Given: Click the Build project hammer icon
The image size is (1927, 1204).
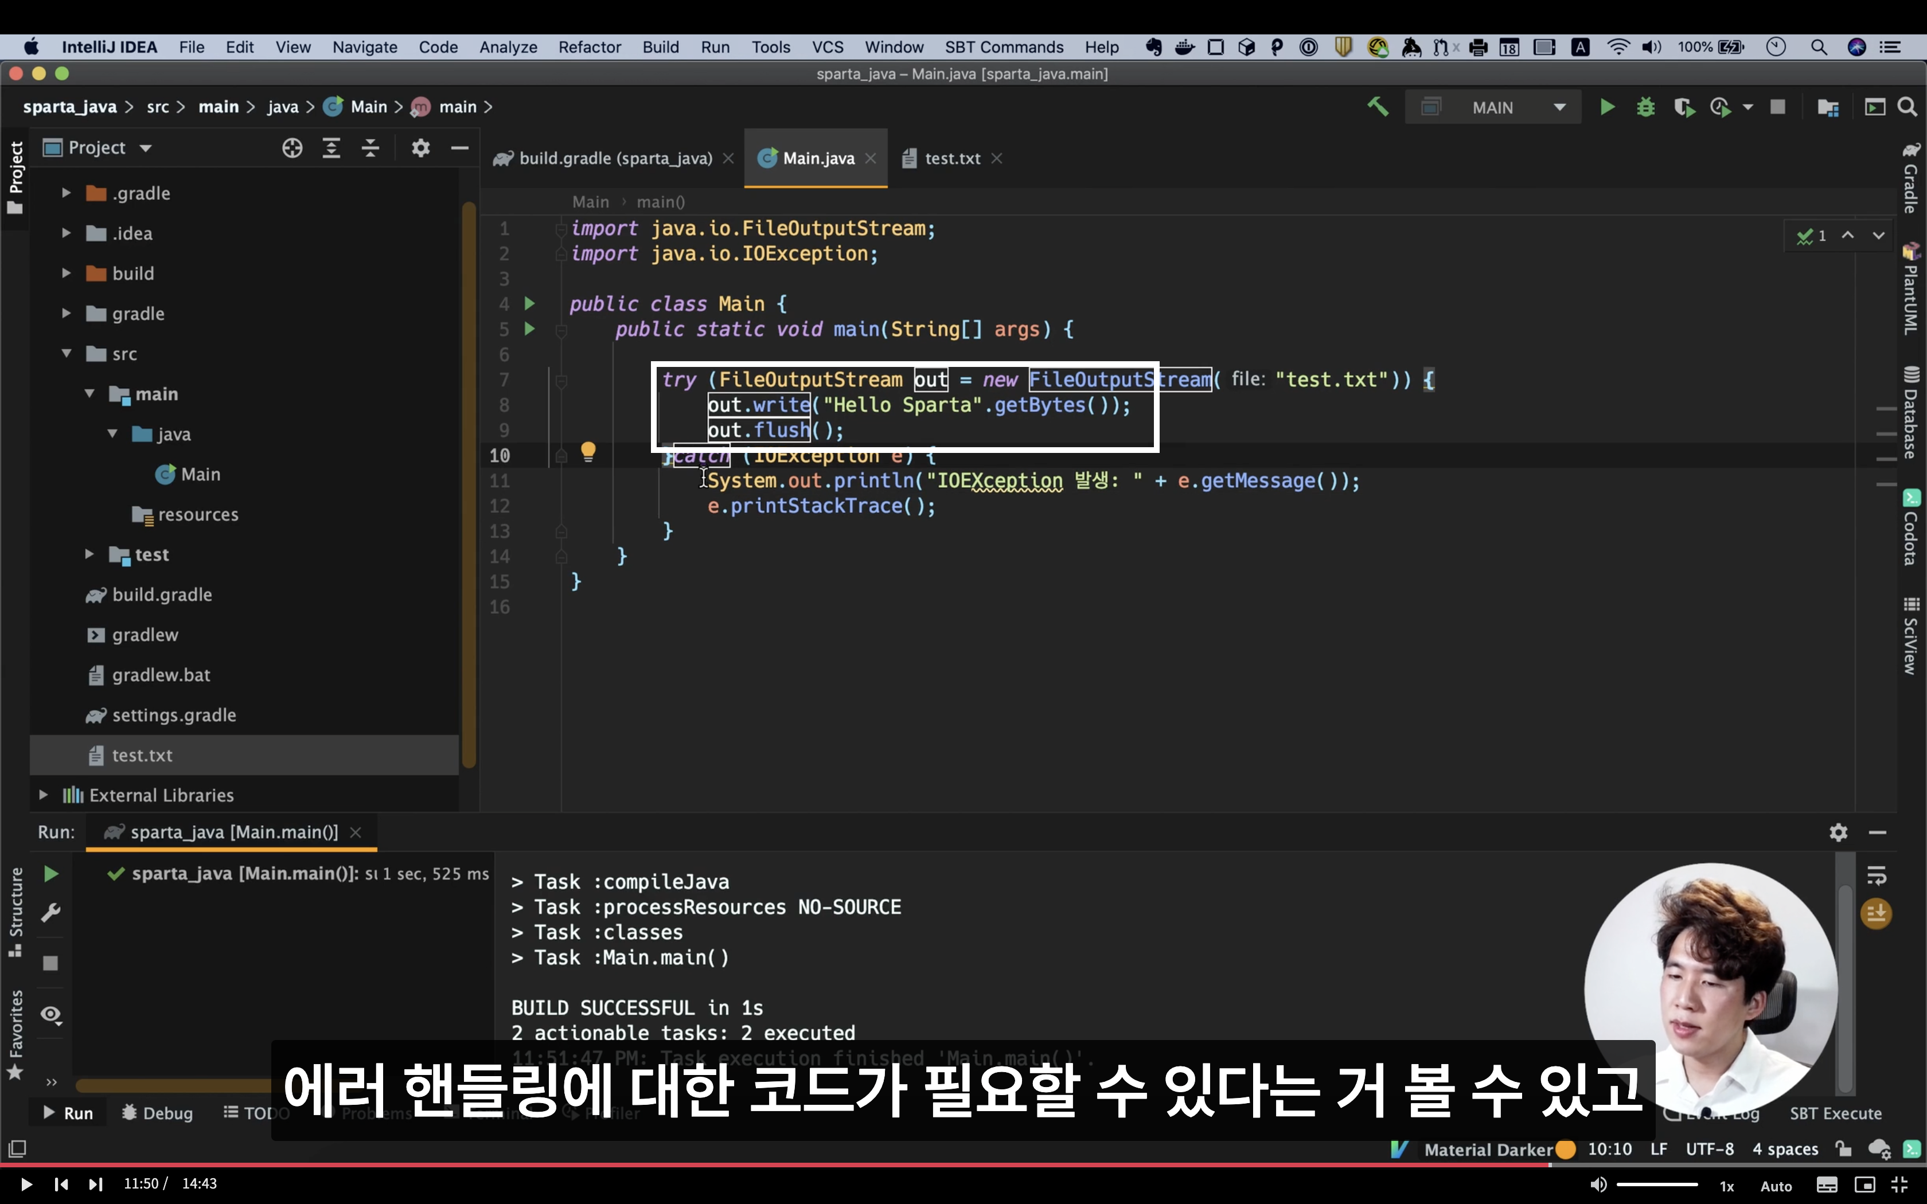Looking at the screenshot, I should click(x=1378, y=107).
